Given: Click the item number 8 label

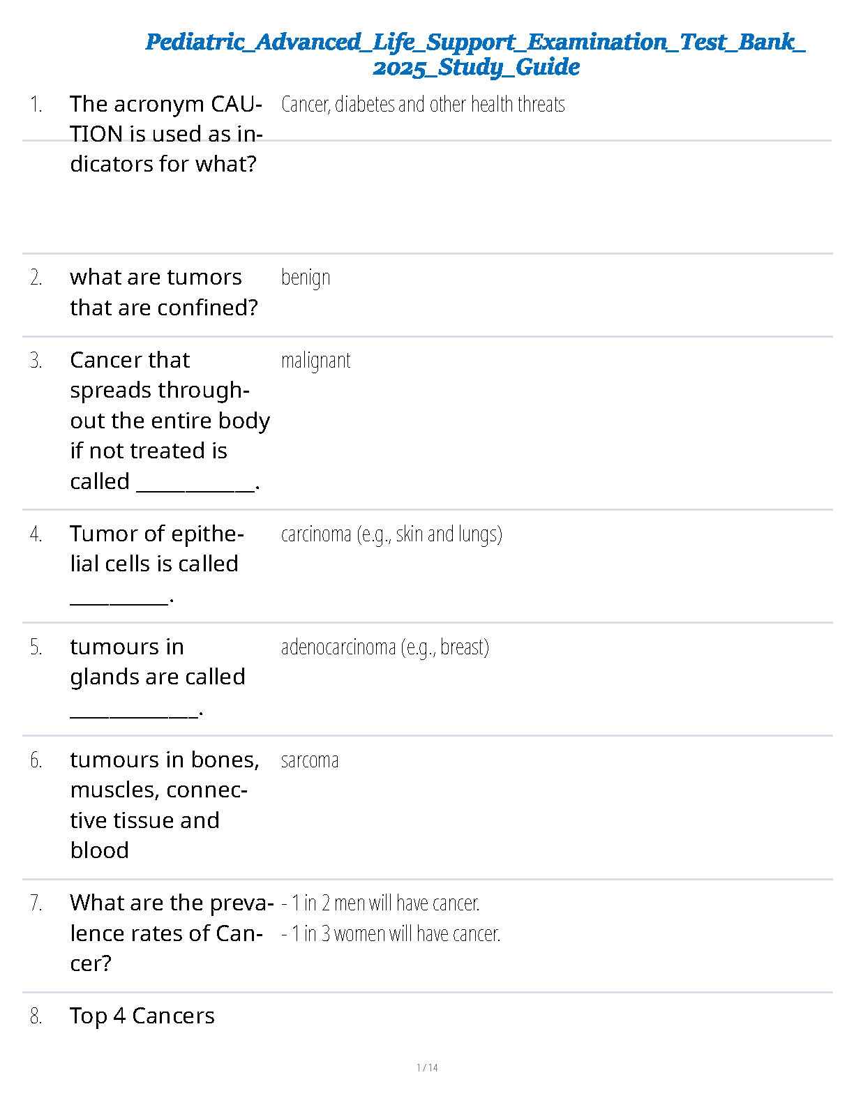Looking at the screenshot, I should pos(36,1016).
